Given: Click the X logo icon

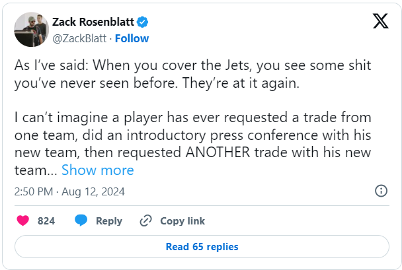Looking at the screenshot, I should click(380, 22).
